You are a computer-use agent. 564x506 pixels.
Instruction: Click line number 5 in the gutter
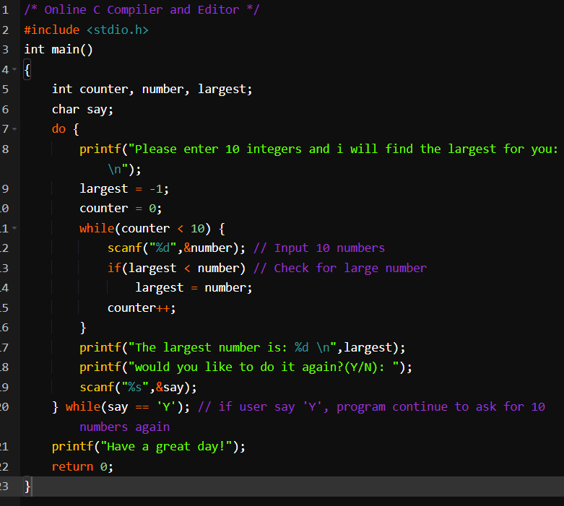5,90
